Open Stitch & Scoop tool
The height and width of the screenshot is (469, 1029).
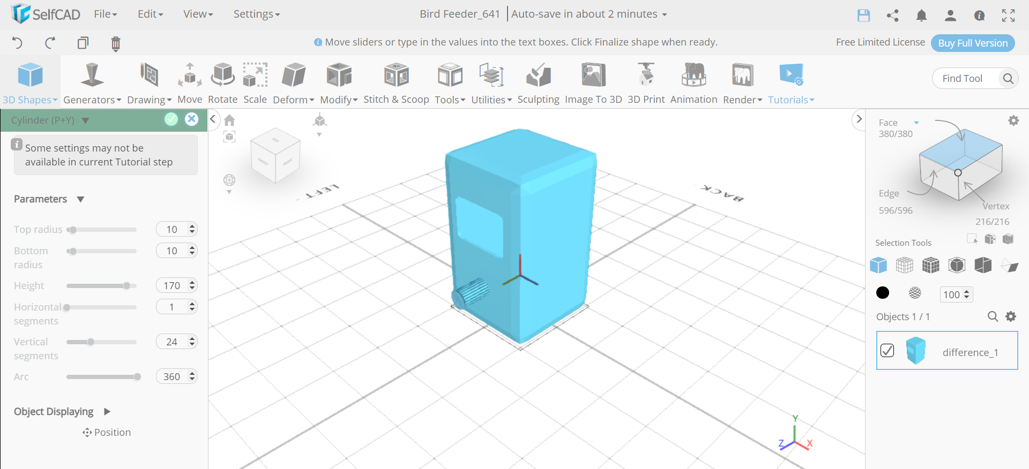pyautogui.click(x=396, y=83)
